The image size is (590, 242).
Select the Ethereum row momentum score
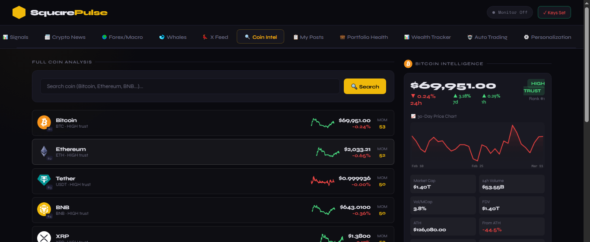click(382, 156)
